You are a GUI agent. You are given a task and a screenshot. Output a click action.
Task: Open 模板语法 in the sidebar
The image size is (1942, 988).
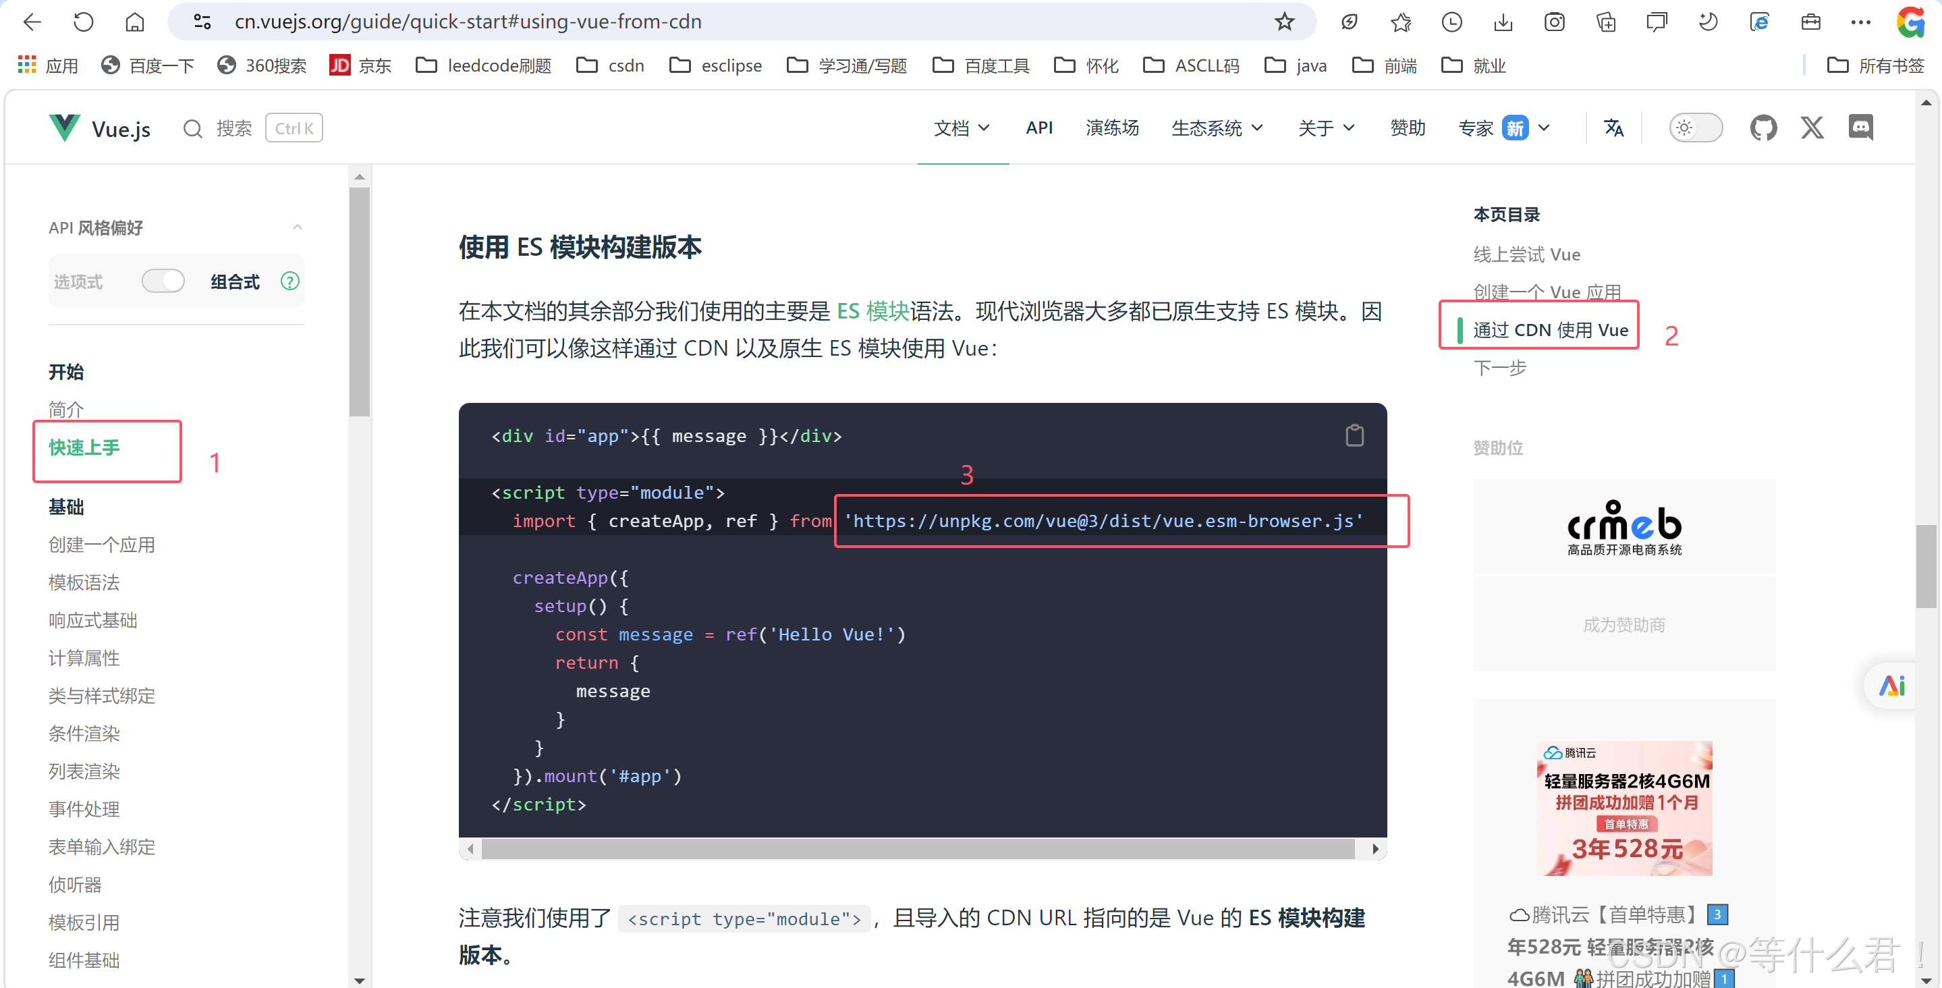[84, 582]
